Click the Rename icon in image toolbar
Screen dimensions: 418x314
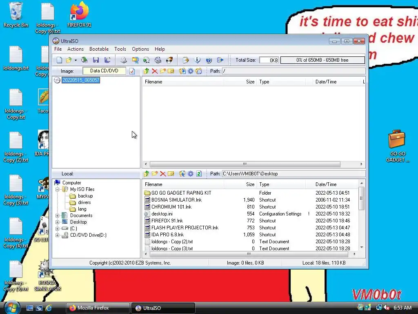(x=171, y=71)
